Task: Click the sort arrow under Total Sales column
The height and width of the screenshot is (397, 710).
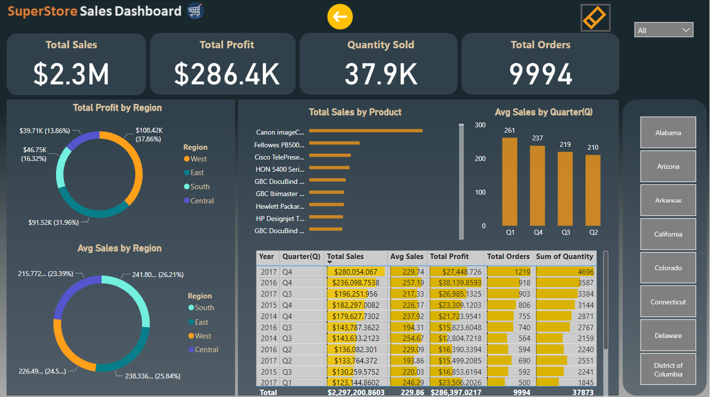Action: (330, 262)
